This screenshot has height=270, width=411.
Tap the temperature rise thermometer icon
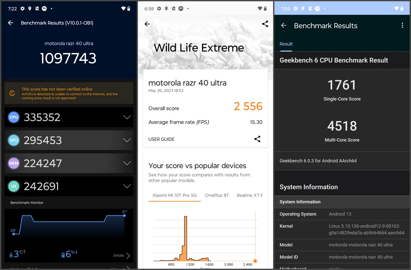pos(11,255)
